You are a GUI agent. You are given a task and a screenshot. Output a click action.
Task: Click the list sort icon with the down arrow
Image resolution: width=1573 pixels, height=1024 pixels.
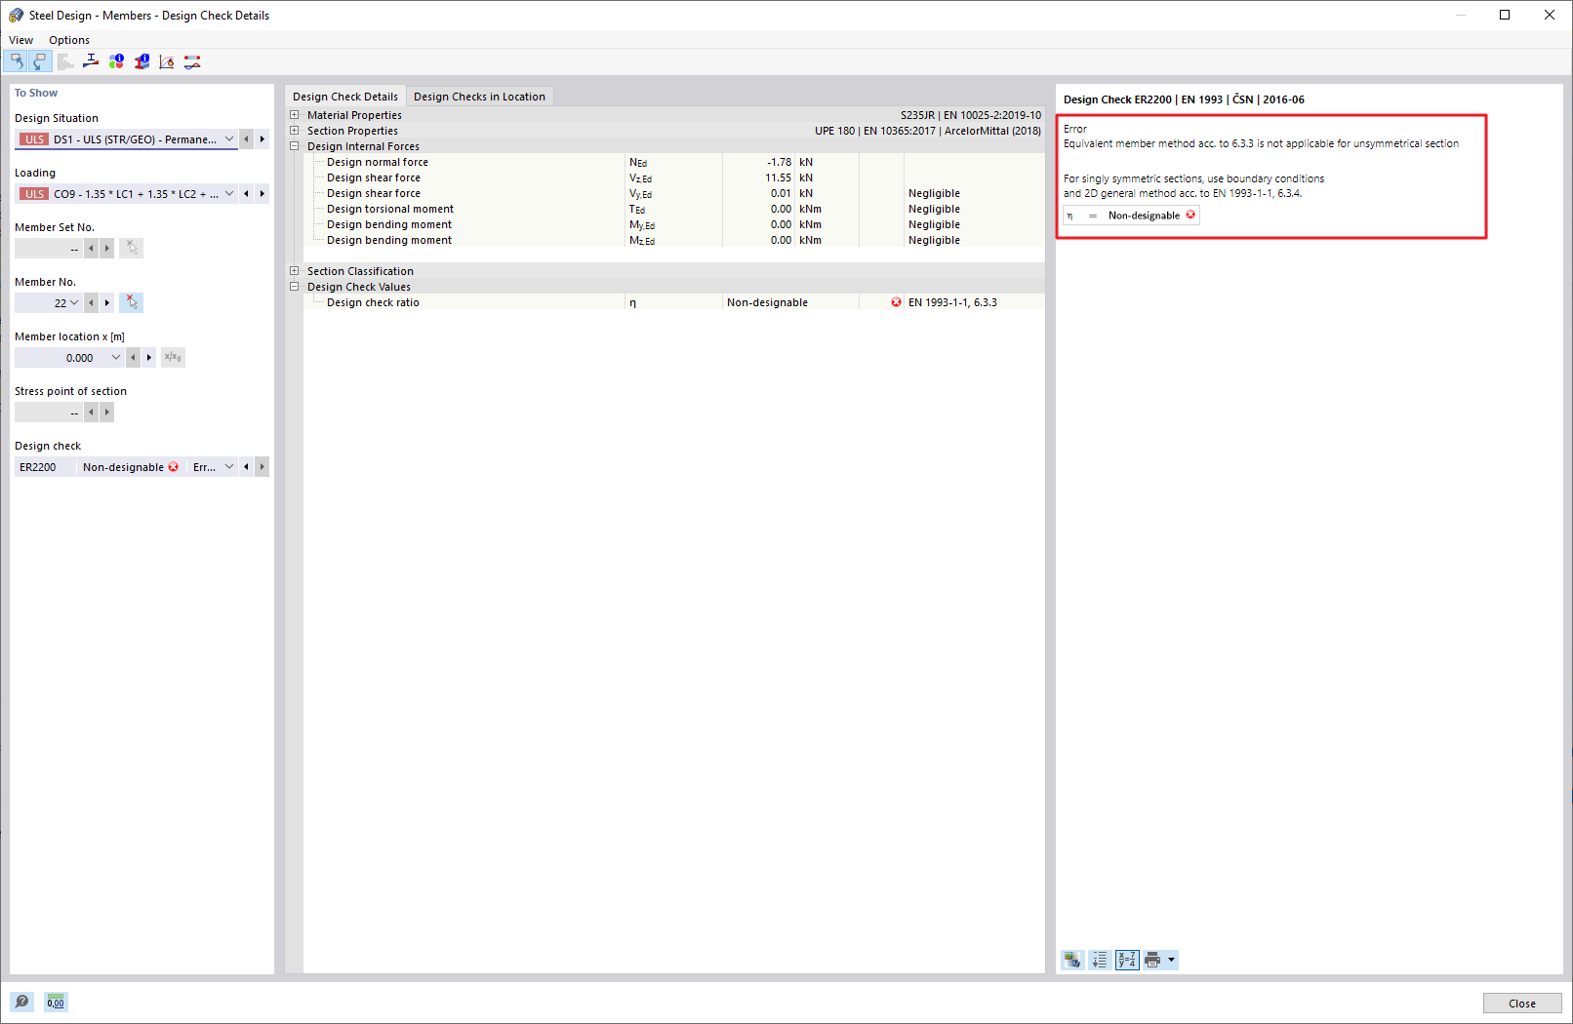click(x=1100, y=961)
